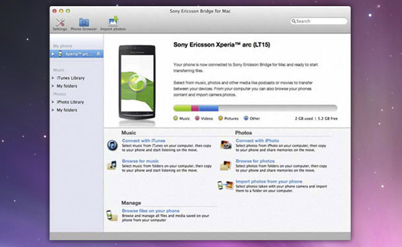Image resolution: width=402 pixels, height=247 pixels.
Task: Click the Browse for photos icon
Action: pyautogui.click(x=226, y=165)
